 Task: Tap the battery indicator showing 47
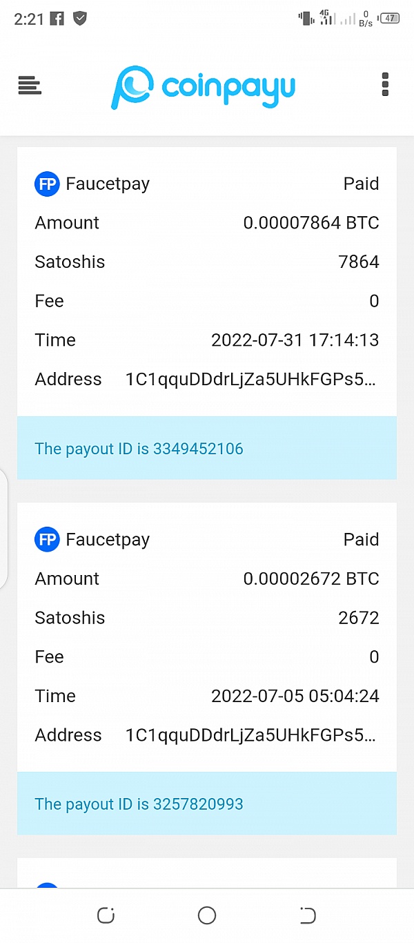pyautogui.click(x=388, y=19)
